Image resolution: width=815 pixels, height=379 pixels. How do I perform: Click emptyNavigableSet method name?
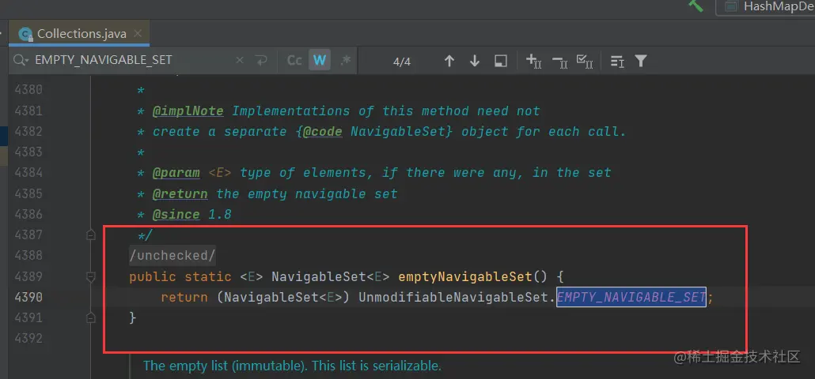point(465,277)
